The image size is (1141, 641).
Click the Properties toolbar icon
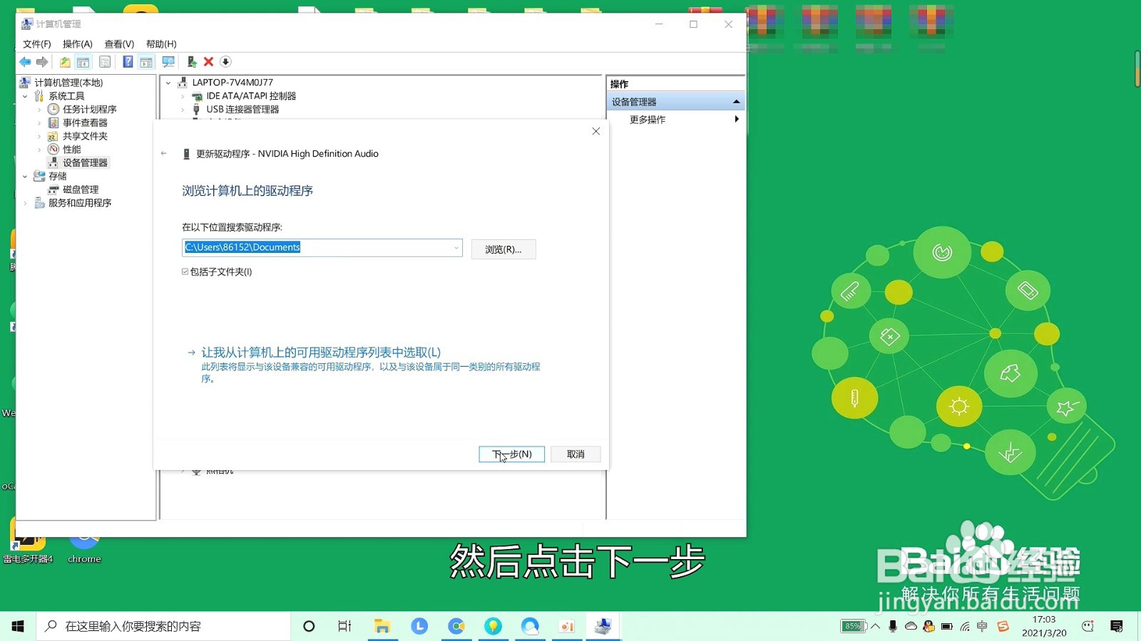[105, 62]
